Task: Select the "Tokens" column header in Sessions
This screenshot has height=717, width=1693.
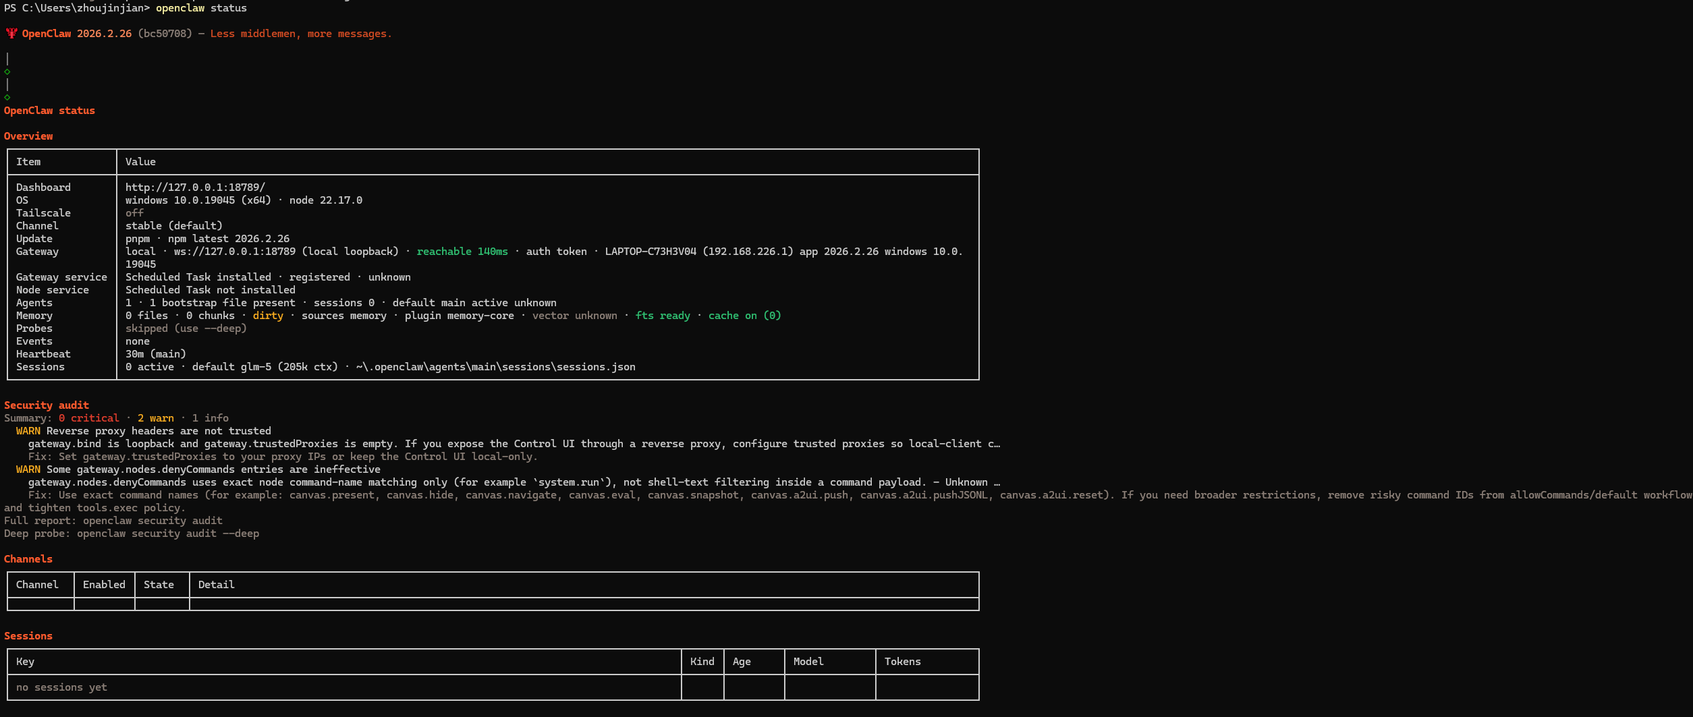Action: 902,662
